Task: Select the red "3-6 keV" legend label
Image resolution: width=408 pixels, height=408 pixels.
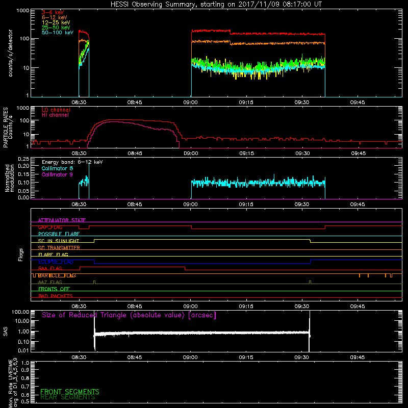Action: tap(53, 12)
